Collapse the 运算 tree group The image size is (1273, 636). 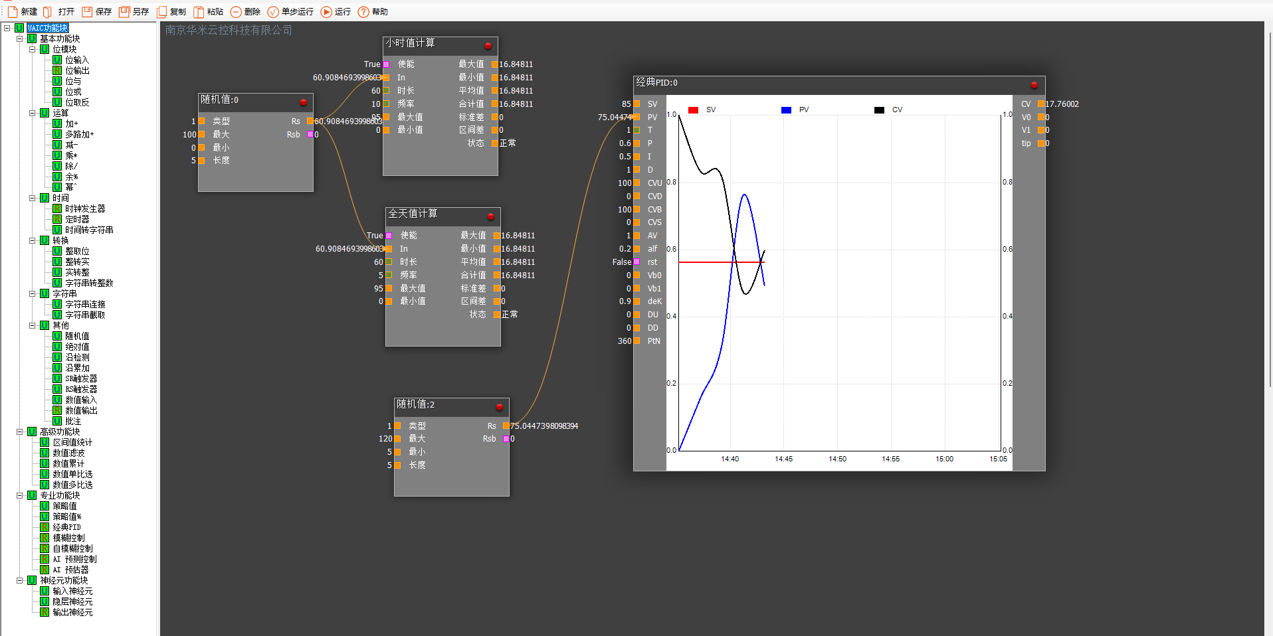pyautogui.click(x=33, y=113)
